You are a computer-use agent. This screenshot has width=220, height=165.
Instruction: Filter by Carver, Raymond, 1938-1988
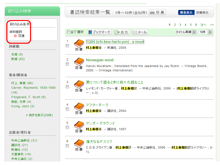pyautogui.click(x=33, y=90)
